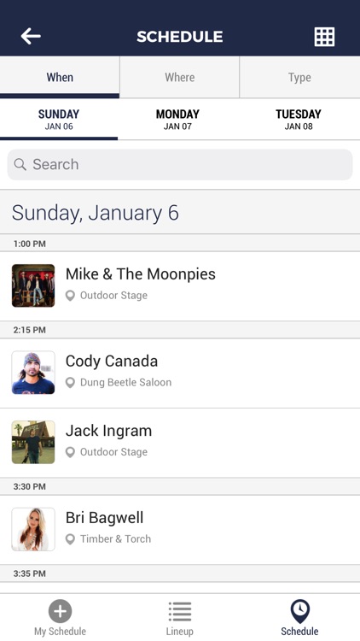The width and height of the screenshot is (360, 641).
Task: Open Mike & The Moonpies event
Action: (x=180, y=285)
